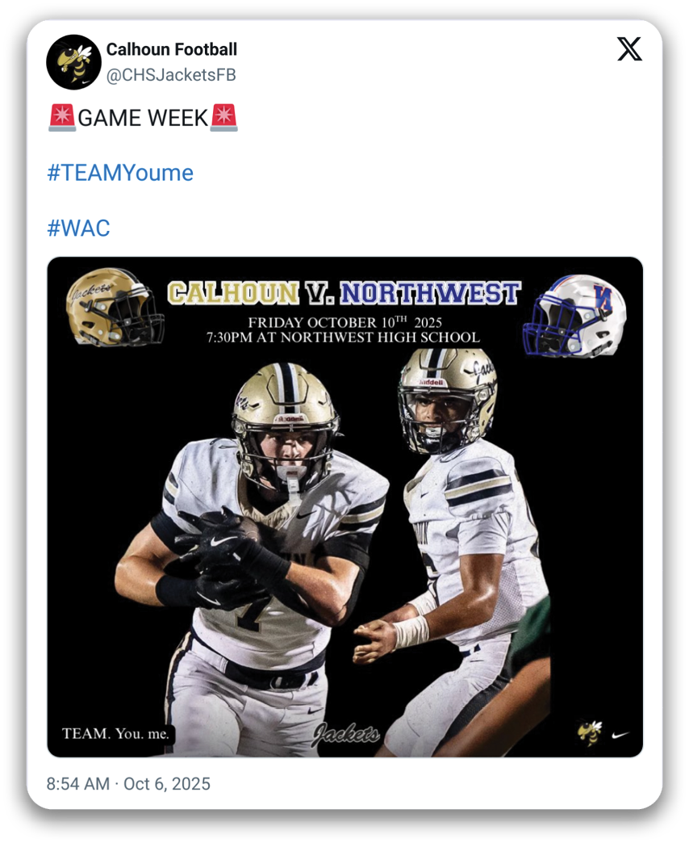This screenshot has width=689, height=843.
Task: Open the photo on the player carrying the football
Action: point(253,559)
